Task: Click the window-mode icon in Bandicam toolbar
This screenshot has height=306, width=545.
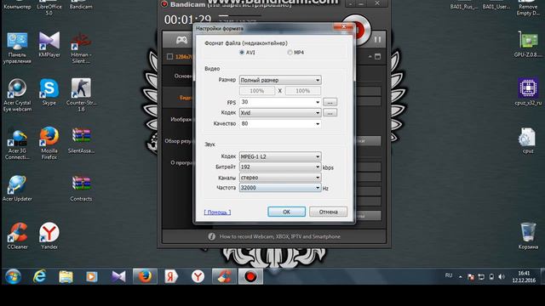Action: pyautogui.click(x=377, y=57)
